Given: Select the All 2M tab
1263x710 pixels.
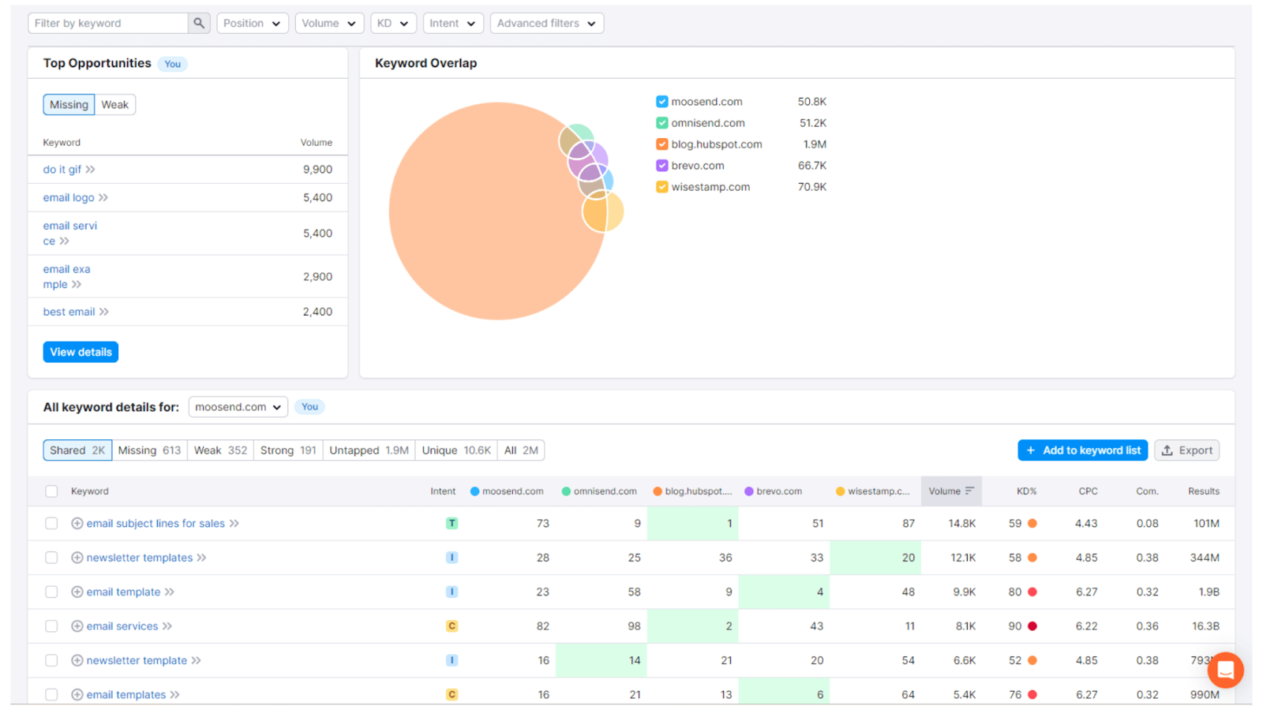Looking at the screenshot, I should pos(521,450).
